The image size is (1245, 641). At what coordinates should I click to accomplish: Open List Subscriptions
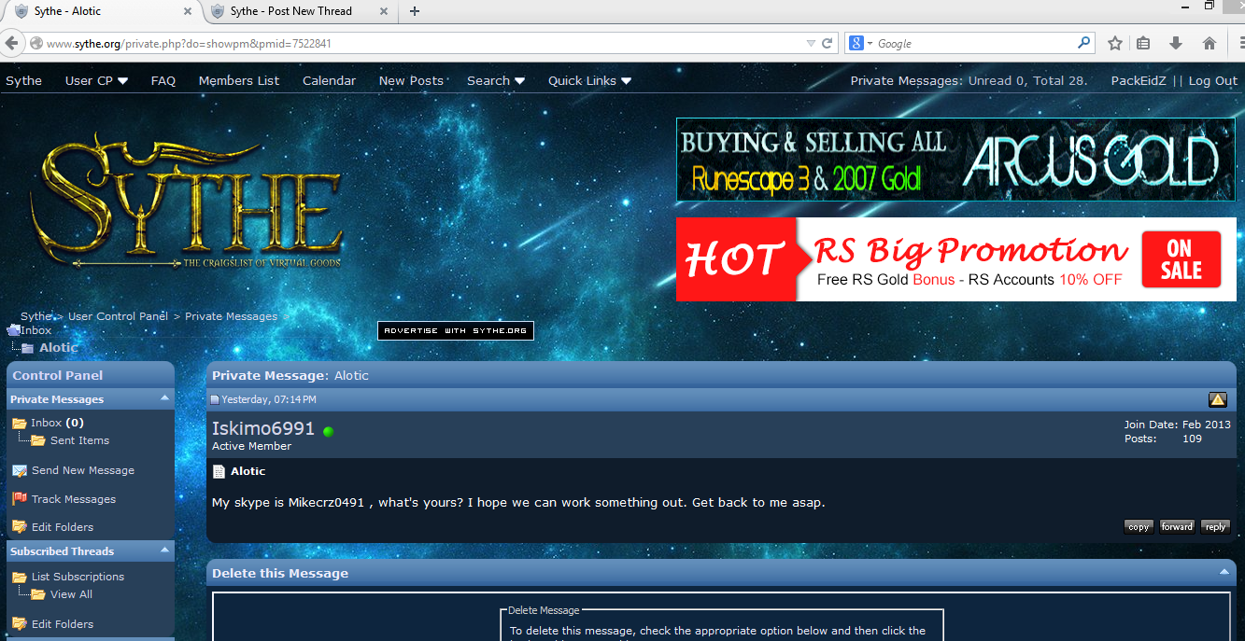(78, 577)
